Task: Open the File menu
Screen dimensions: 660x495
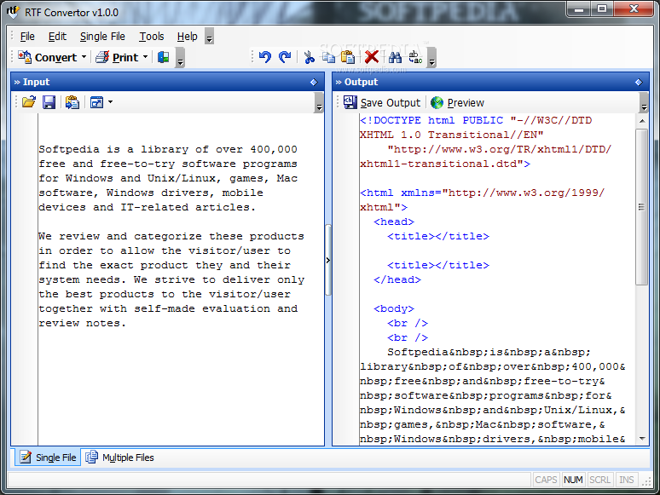Action: coord(27,37)
